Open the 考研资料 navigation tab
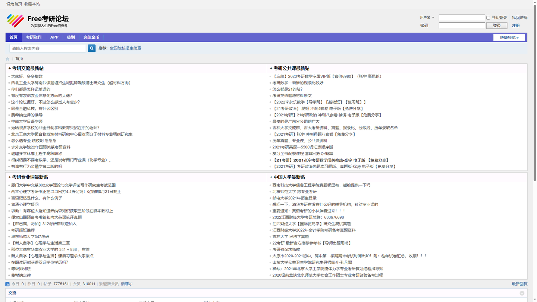 point(34,37)
